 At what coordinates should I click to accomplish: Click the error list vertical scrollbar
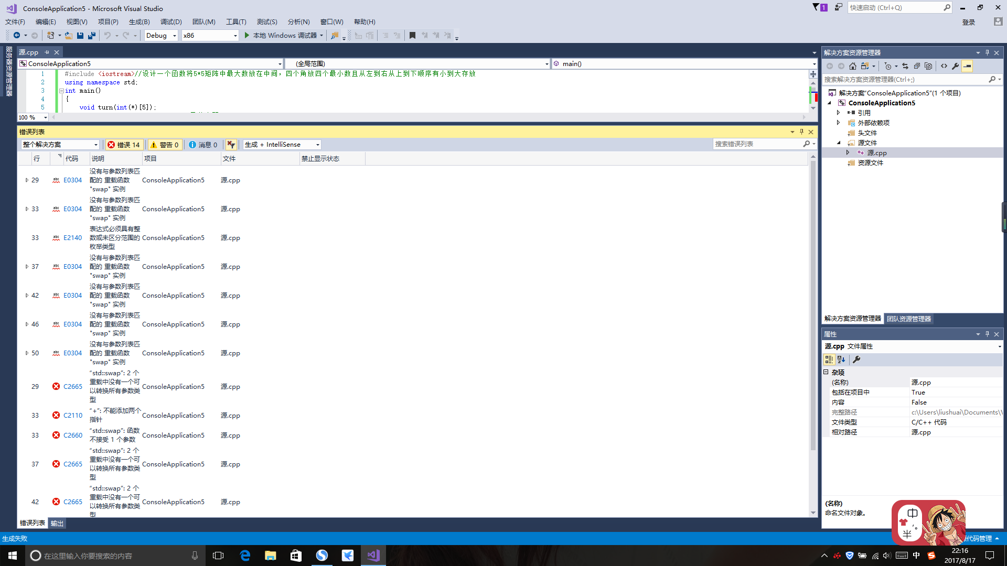813,335
